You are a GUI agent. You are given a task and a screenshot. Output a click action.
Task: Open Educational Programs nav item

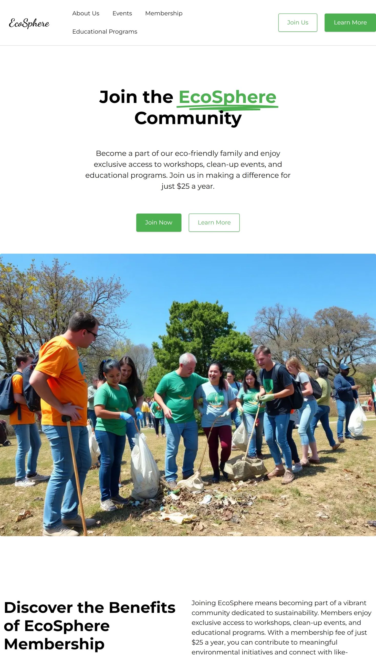point(105,32)
